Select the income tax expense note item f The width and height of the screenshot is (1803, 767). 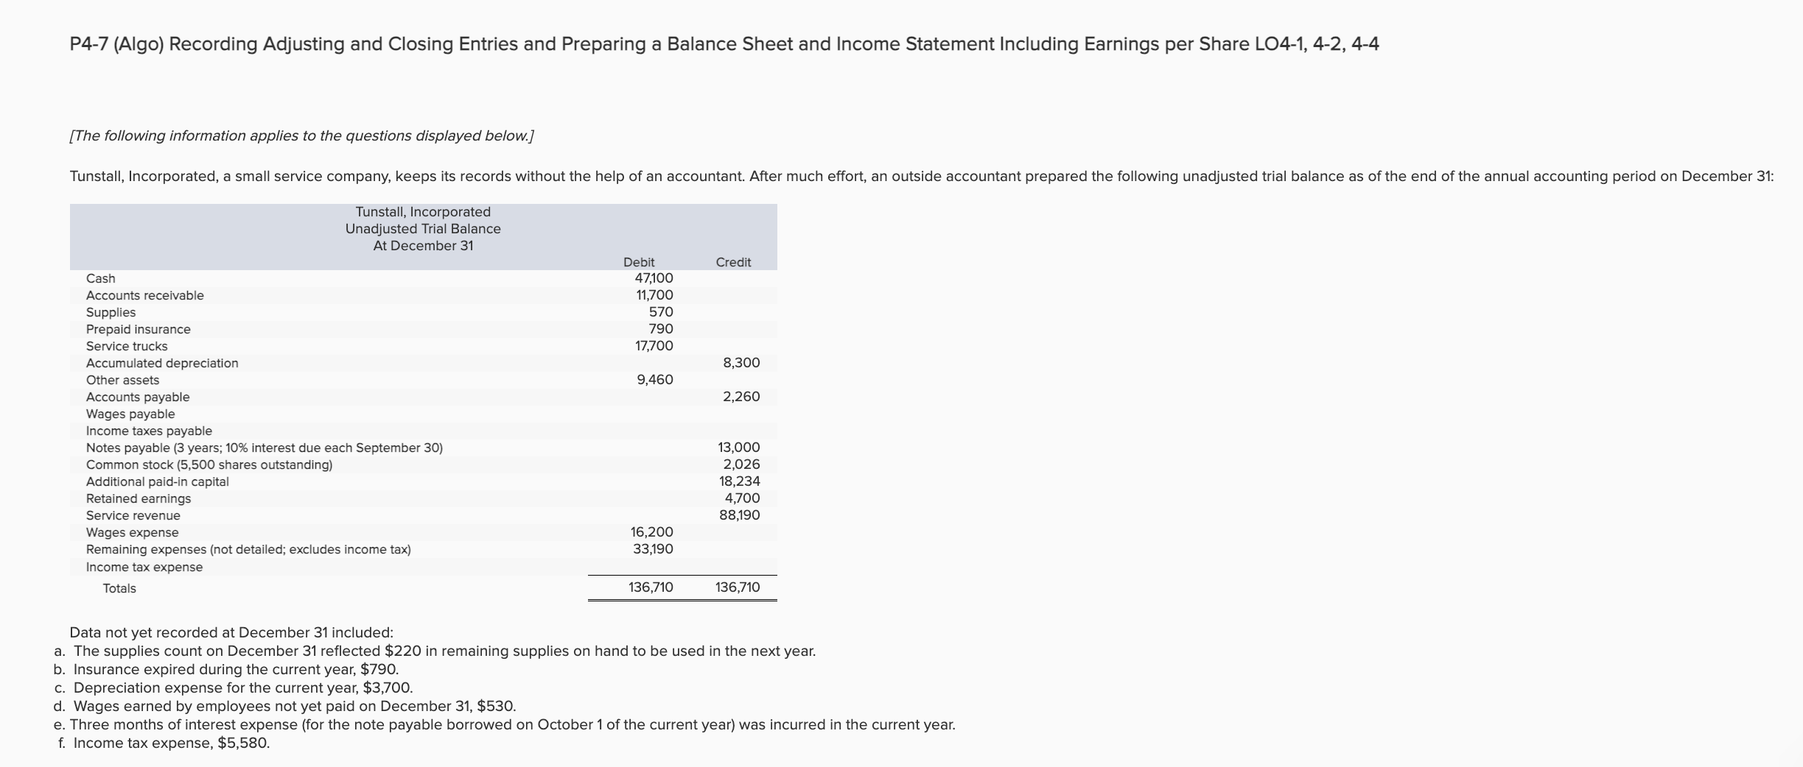[x=165, y=743]
